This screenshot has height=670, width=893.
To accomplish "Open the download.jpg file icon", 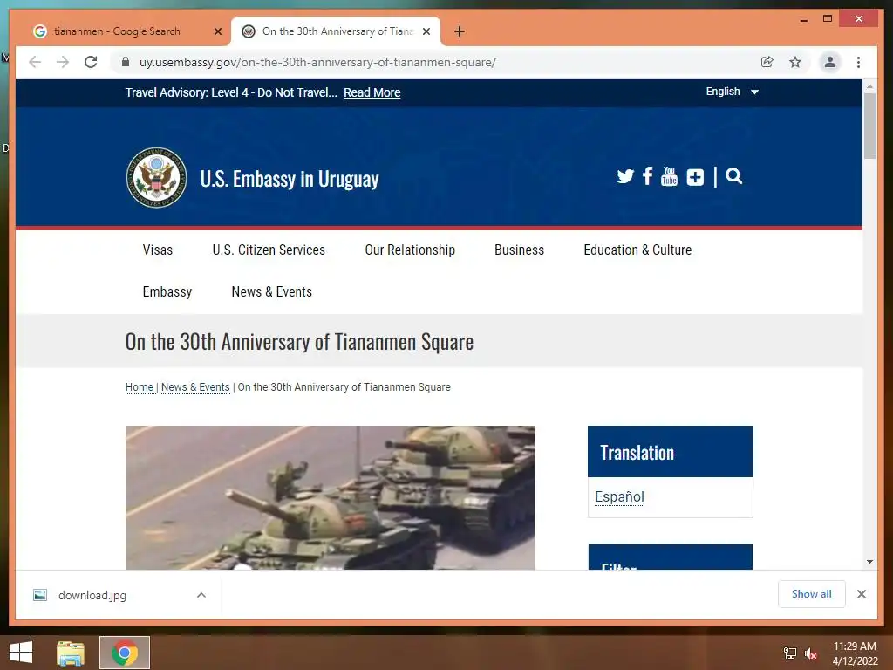I will (40, 595).
